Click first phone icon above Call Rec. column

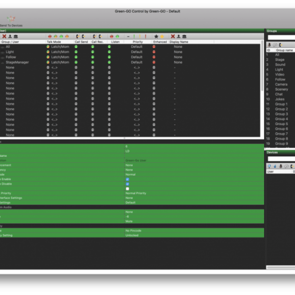[94, 36]
